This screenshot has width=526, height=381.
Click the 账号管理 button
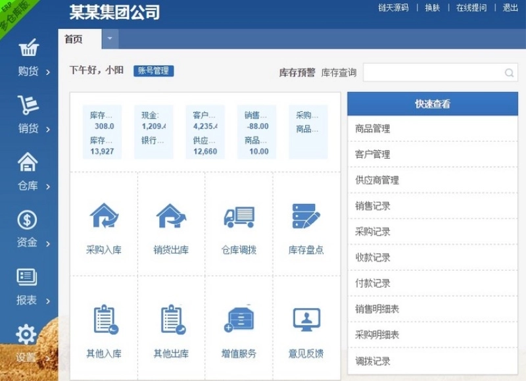pyautogui.click(x=154, y=70)
